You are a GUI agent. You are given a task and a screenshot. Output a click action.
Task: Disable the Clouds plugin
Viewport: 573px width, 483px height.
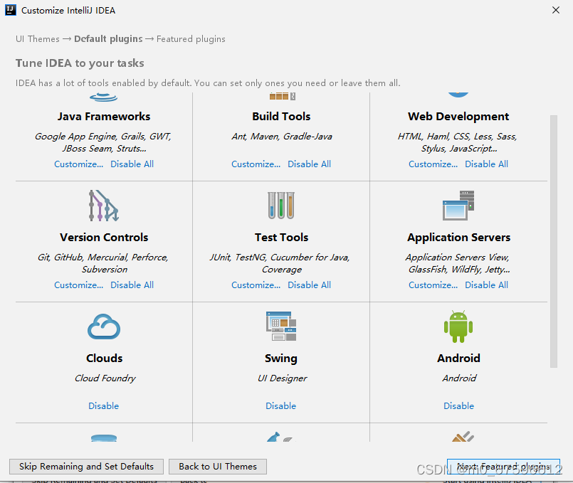tap(104, 406)
